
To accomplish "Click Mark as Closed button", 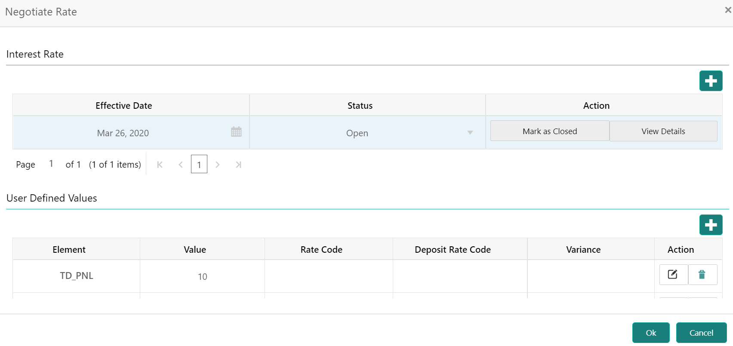I will click(x=550, y=131).
